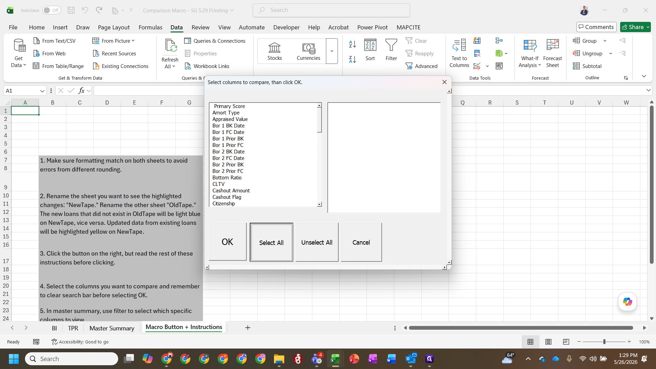Add a new sheet

248,328
